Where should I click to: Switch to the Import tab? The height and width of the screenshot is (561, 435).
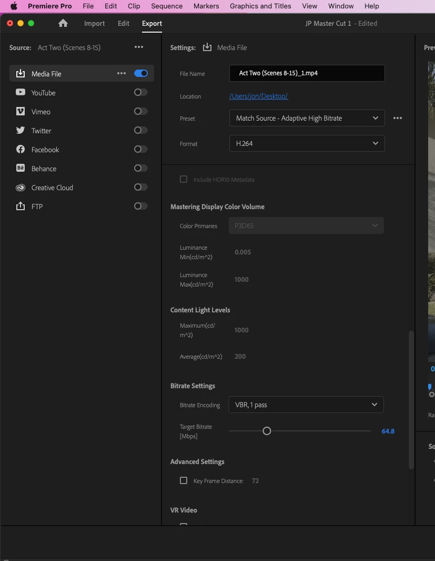[94, 23]
